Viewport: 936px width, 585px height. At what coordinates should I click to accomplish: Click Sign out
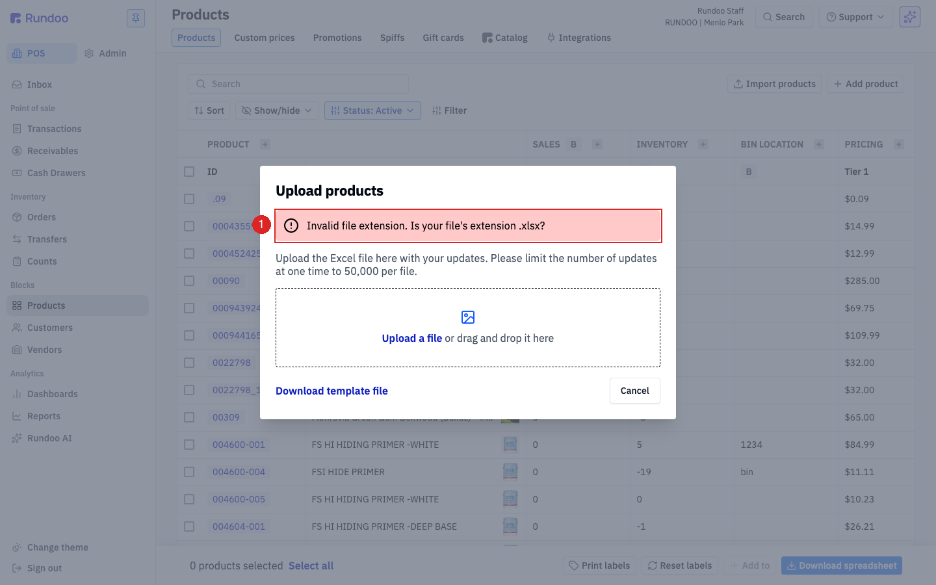click(x=77, y=568)
